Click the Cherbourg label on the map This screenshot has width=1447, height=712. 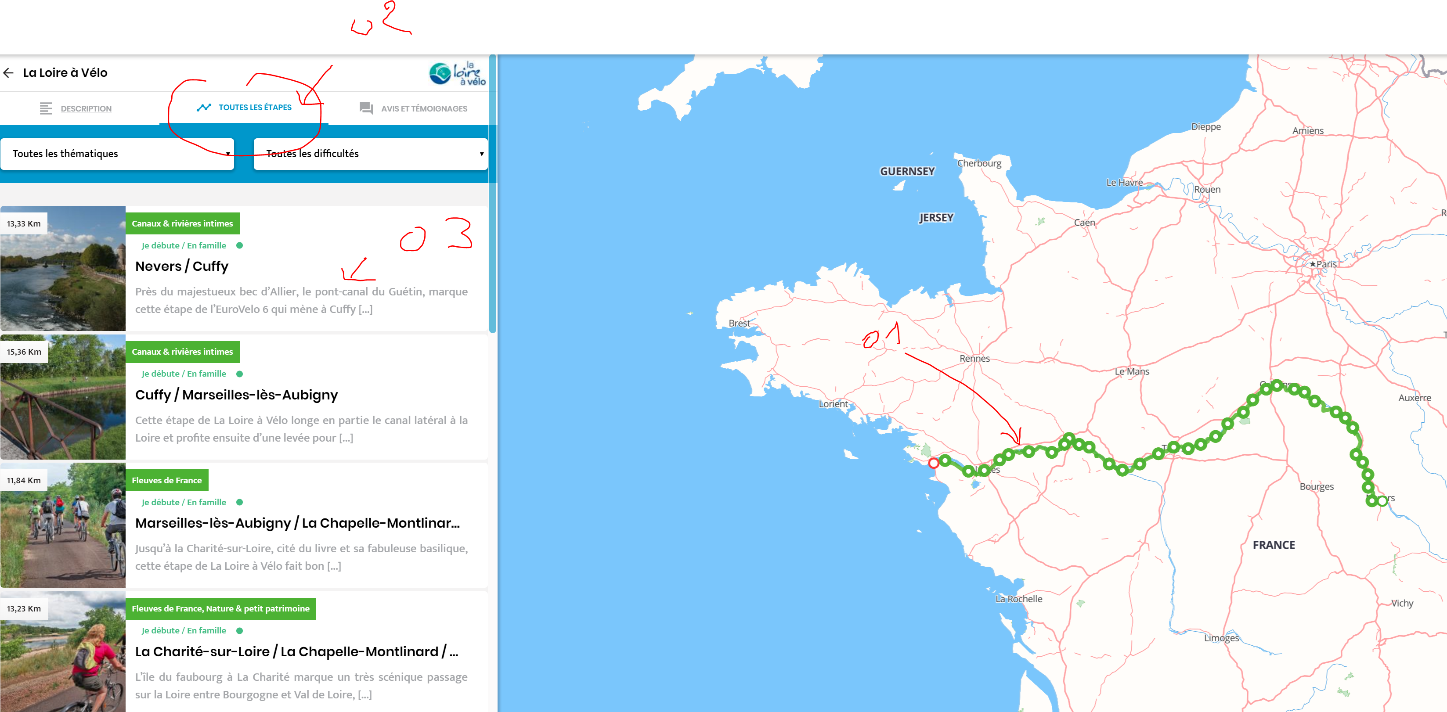979,163
